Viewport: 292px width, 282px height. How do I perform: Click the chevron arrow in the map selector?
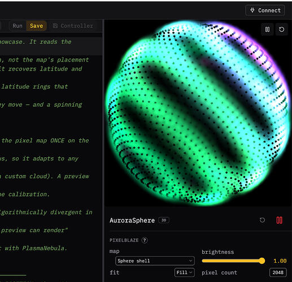[190, 261]
